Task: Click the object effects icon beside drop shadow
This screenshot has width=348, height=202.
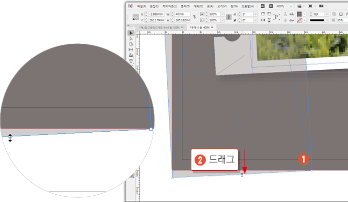Action: pyautogui.click(x=341, y=14)
